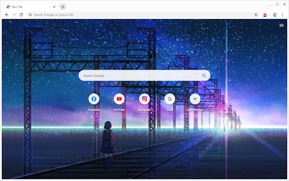Click the forward navigation arrow
The height and width of the screenshot is (181, 289).
[14, 15]
